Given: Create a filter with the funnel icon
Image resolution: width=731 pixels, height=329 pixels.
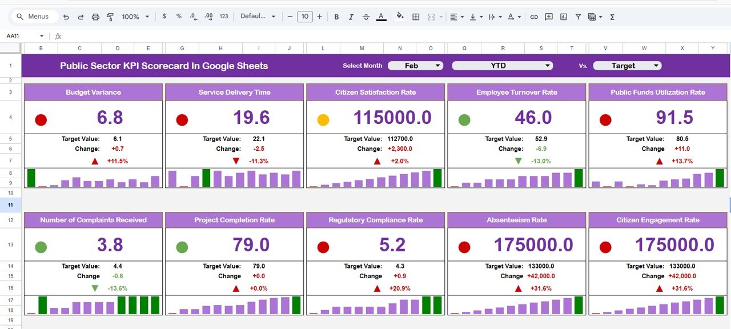Looking at the screenshot, I should (x=578, y=17).
